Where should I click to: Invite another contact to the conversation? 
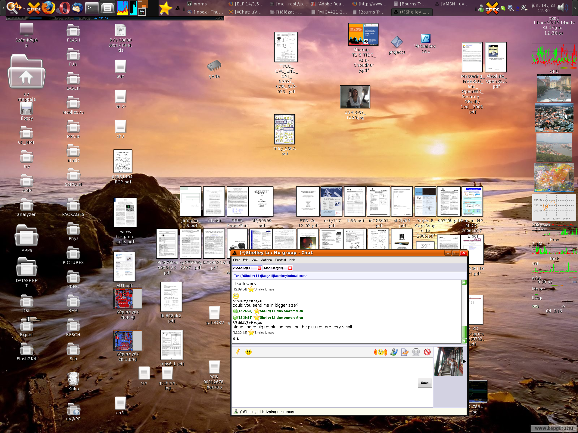pyautogui.click(x=393, y=352)
